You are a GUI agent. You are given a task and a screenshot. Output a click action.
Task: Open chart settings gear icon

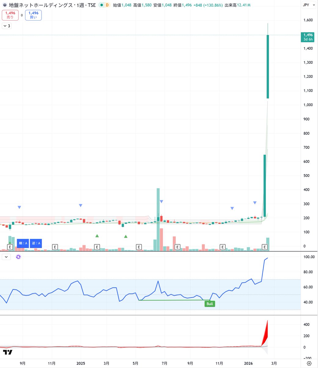tap(309, 363)
